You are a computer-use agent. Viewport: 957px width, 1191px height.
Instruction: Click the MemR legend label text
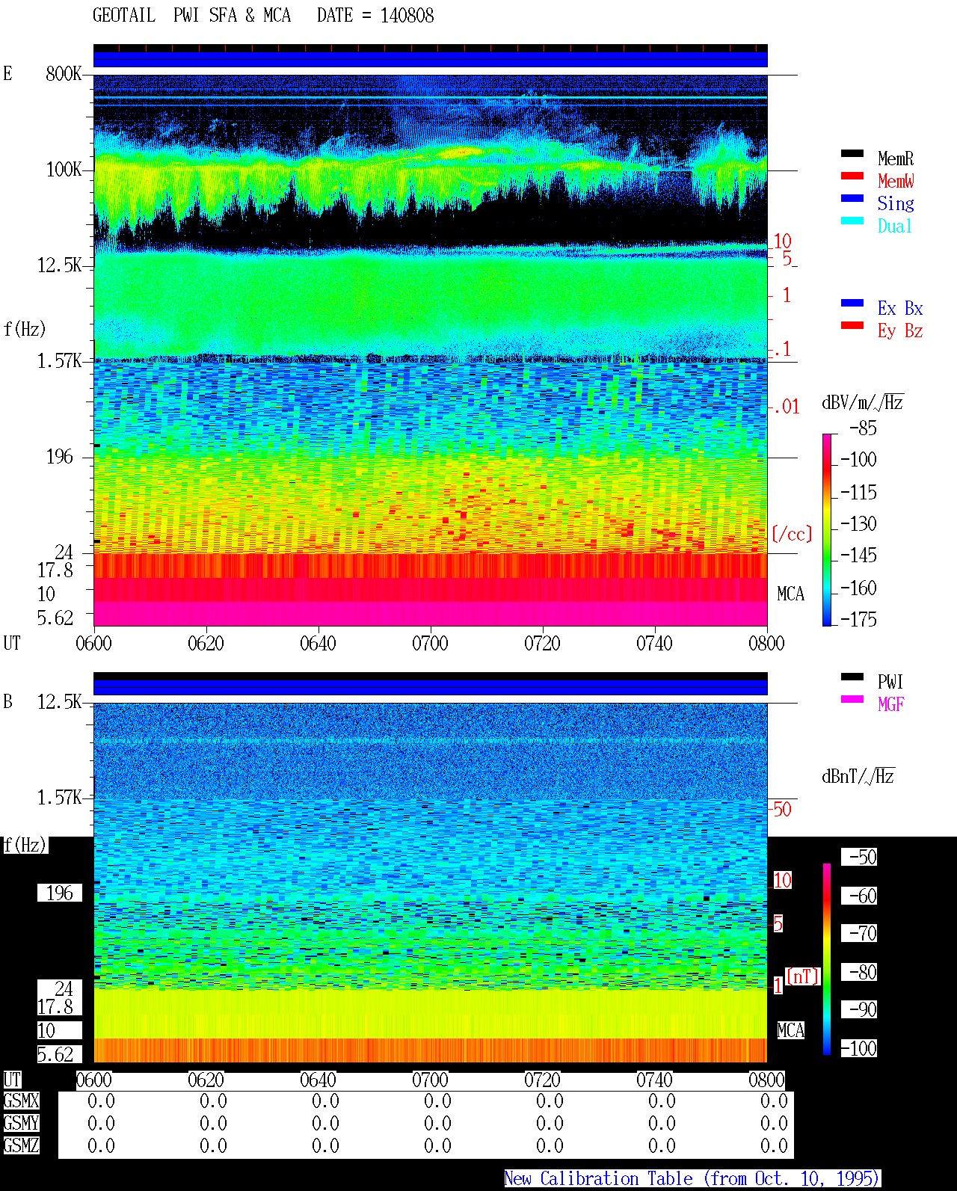pyautogui.click(x=896, y=159)
